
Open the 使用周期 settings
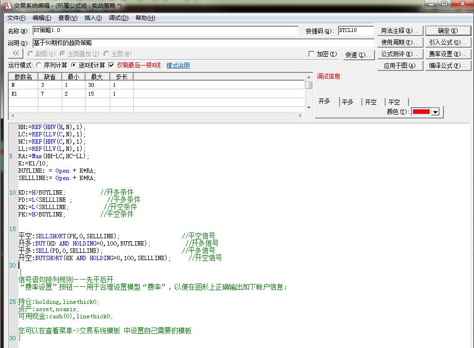[x=400, y=42]
